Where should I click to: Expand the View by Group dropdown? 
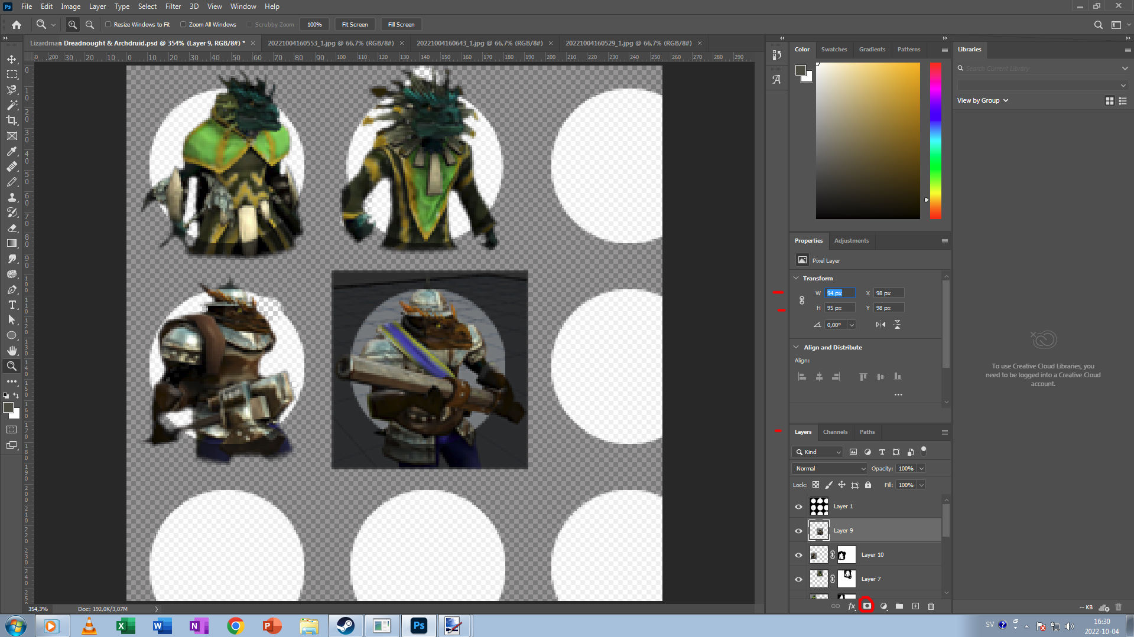pos(982,100)
